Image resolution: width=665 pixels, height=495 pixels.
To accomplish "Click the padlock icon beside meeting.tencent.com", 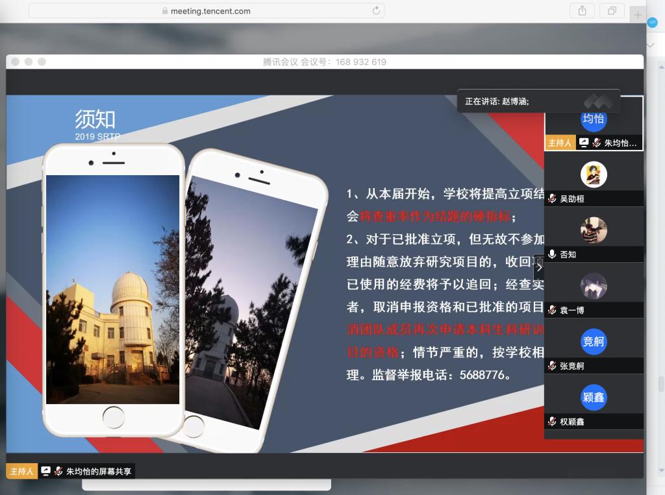I will (165, 11).
